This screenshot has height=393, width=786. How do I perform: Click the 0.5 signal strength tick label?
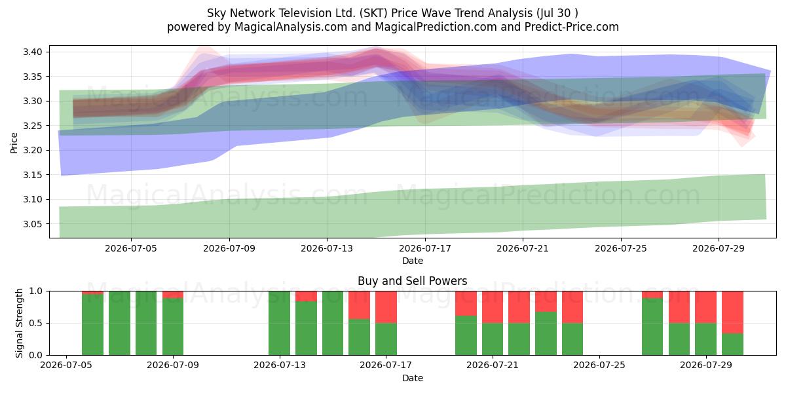click(37, 323)
